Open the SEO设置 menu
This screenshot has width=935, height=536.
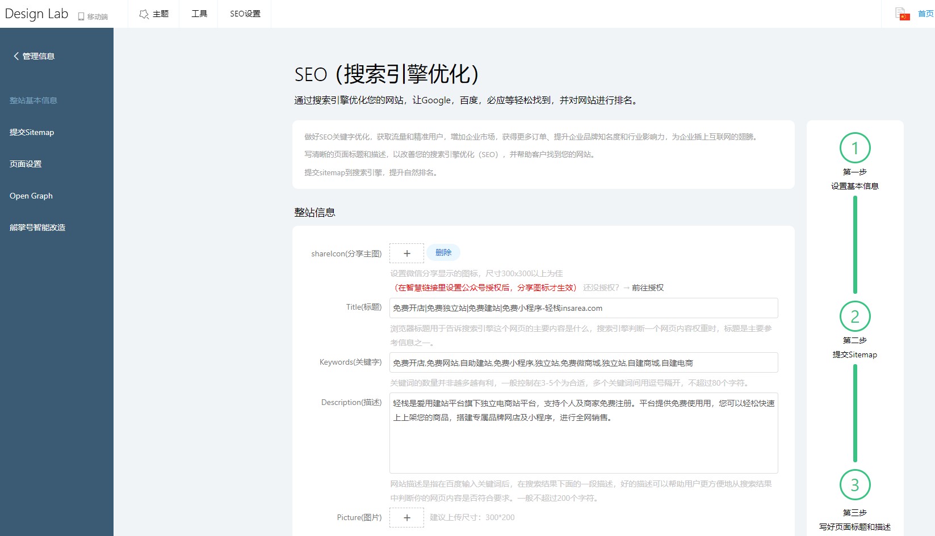click(x=245, y=14)
